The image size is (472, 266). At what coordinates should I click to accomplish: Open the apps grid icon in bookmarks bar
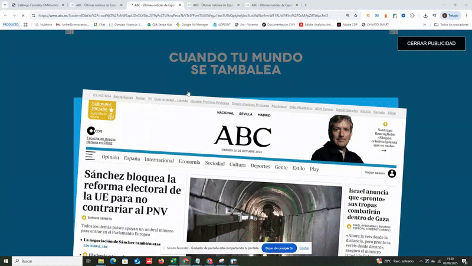[x=25, y=24]
